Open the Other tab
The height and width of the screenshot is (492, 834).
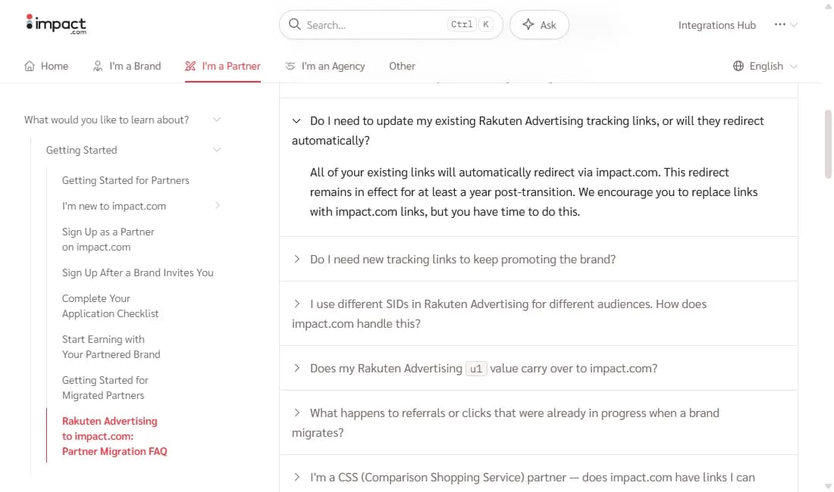tap(402, 66)
